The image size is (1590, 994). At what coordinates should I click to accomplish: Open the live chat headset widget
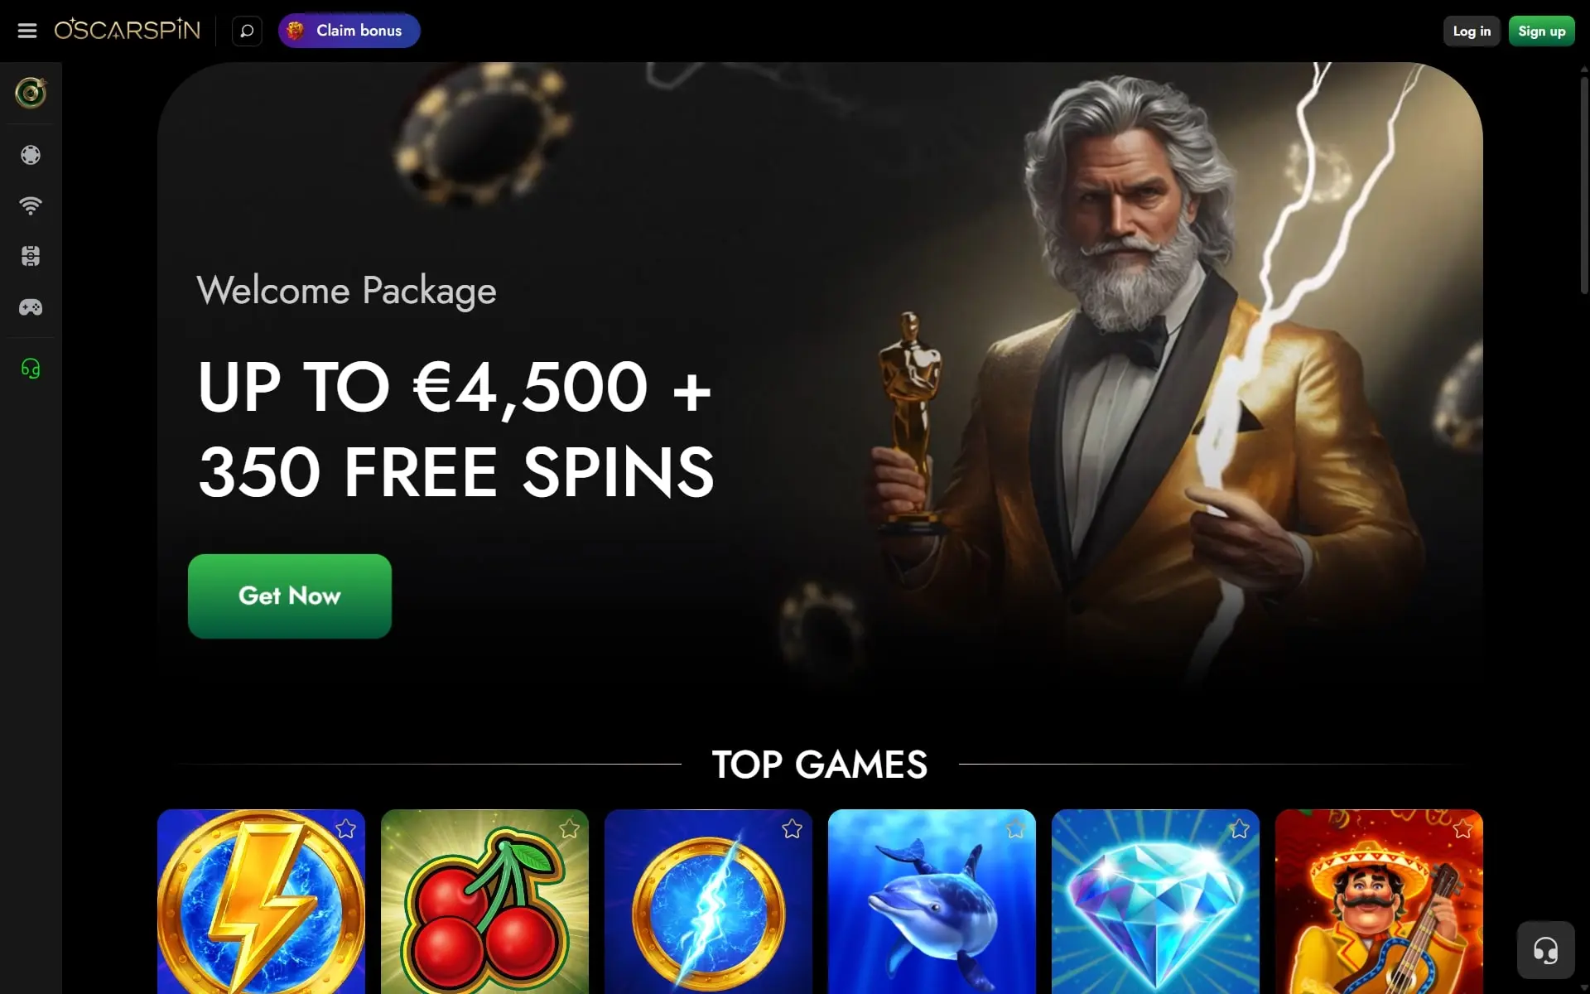[1545, 949]
